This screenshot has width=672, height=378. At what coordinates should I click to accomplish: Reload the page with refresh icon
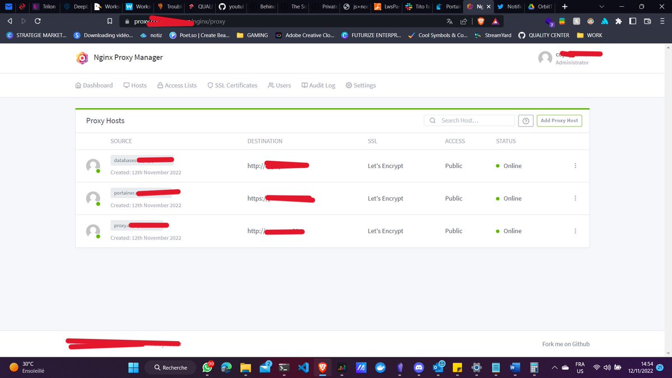[x=38, y=21]
